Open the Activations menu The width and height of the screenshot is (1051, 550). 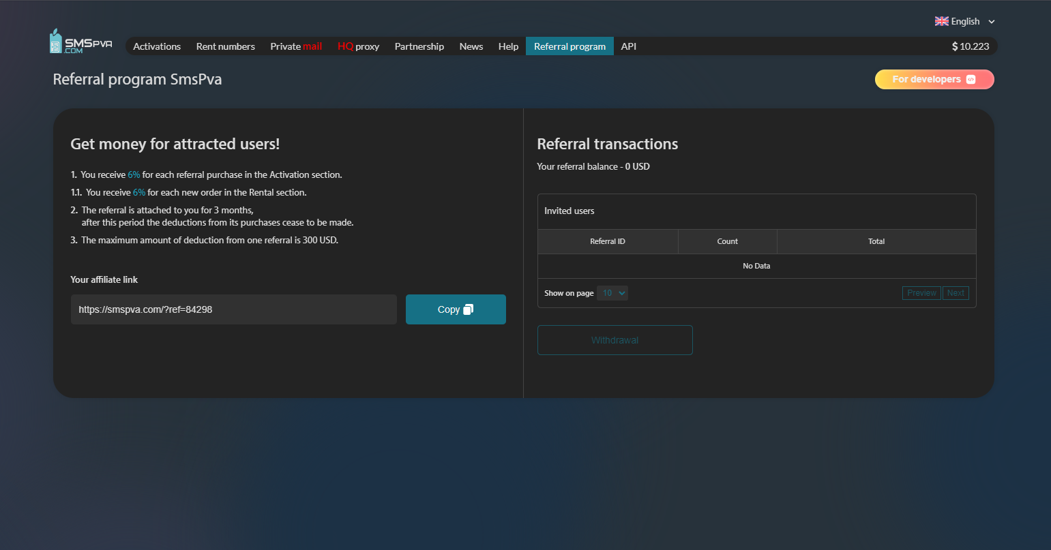[157, 46]
